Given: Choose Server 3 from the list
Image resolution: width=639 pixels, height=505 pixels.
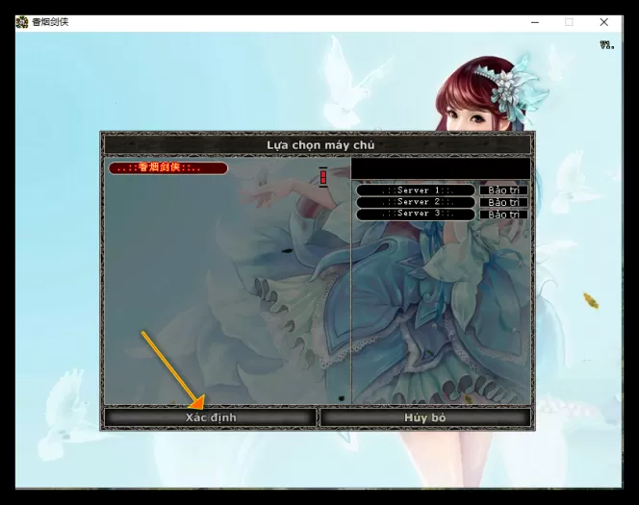Looking at the screenshot, I should pos(416,214).
